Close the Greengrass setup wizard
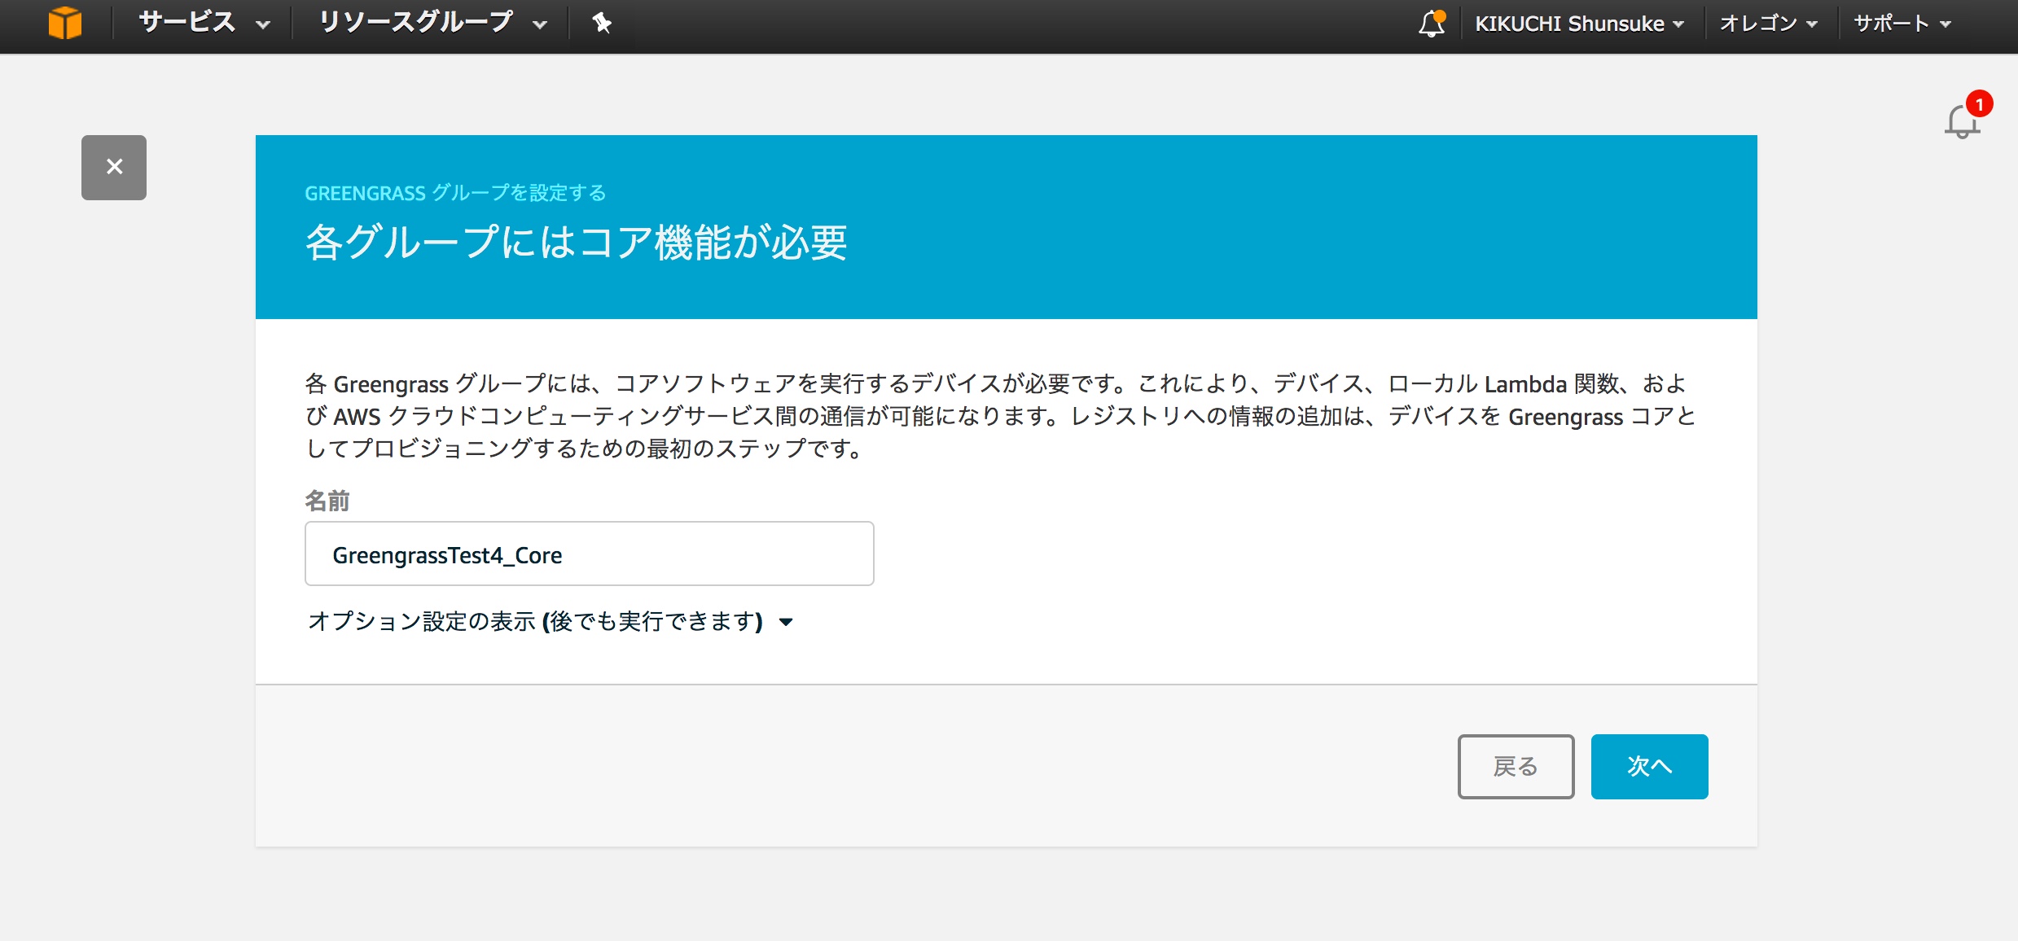Viewport: 2018px width, 941px height. pyautogui.click(x=114, y=168)
